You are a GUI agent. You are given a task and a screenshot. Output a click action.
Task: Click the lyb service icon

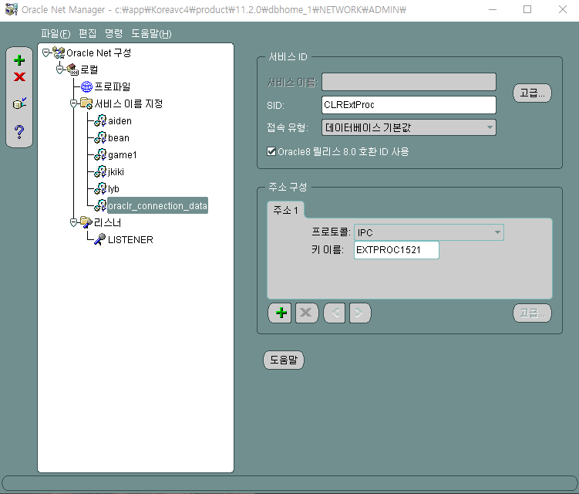[x=100, y=188]
